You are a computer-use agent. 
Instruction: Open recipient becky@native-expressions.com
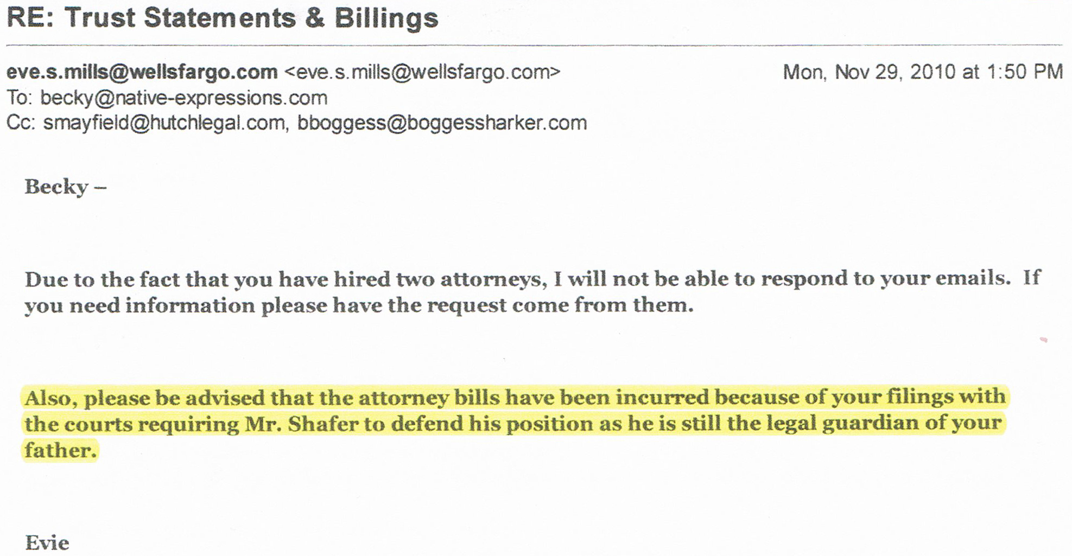point(184,98)
